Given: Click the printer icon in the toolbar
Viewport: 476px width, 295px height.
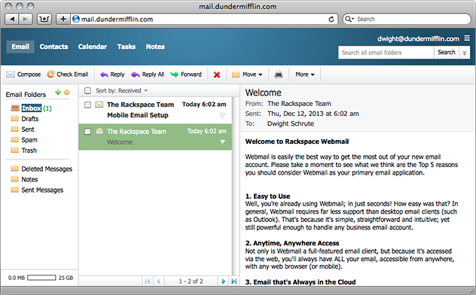Looking at the screenshot, I should (279, 75).
